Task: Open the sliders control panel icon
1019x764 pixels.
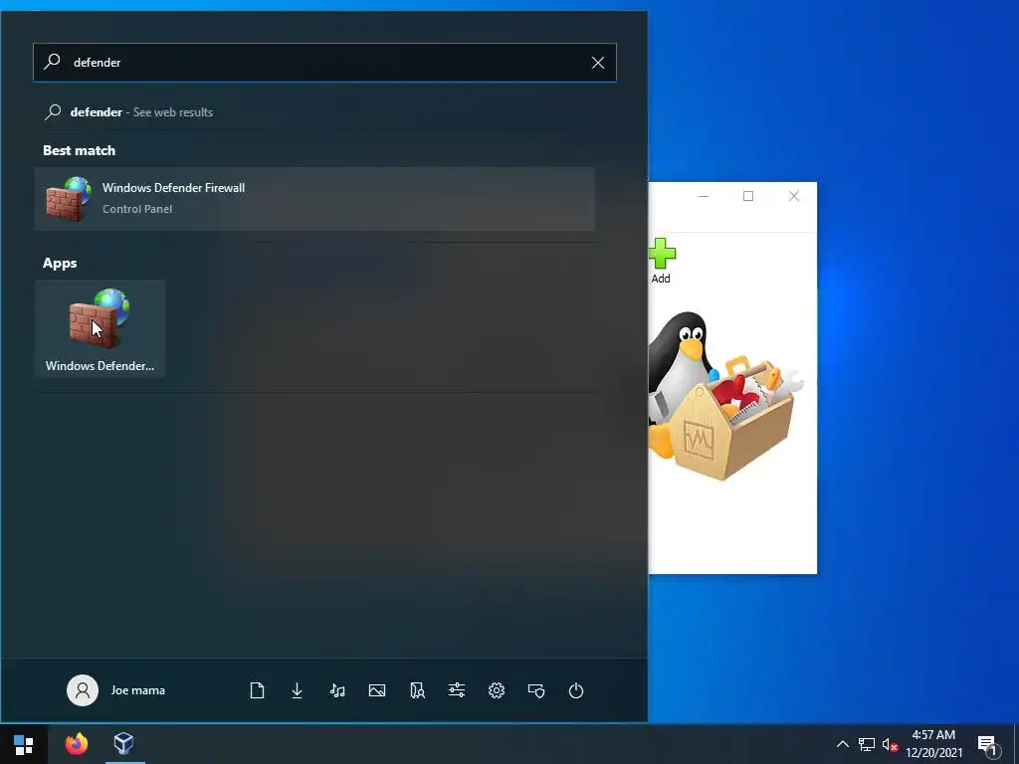Action: click(x=457, y=690)
